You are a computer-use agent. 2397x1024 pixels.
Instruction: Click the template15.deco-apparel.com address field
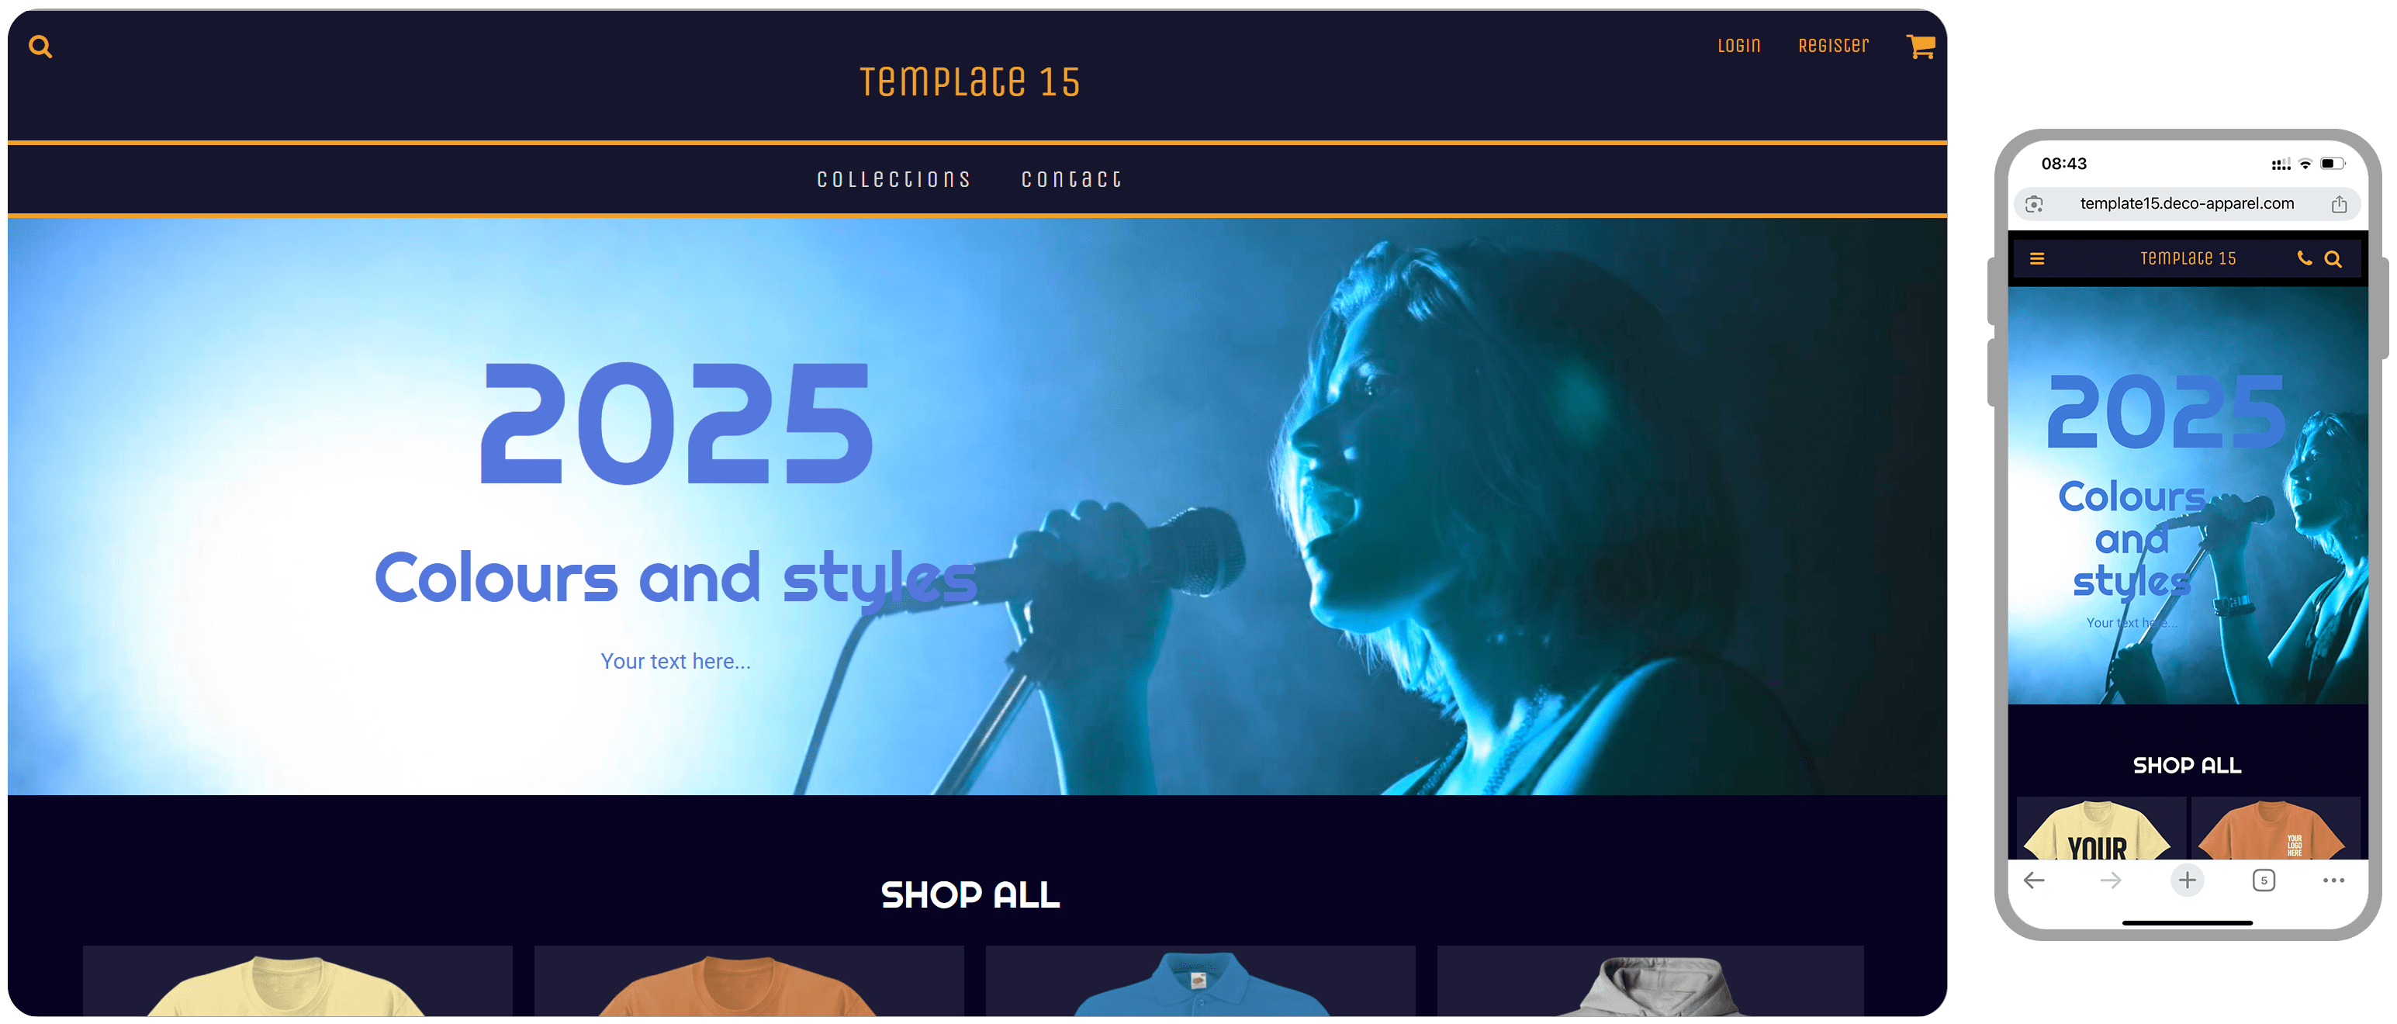2187,204
